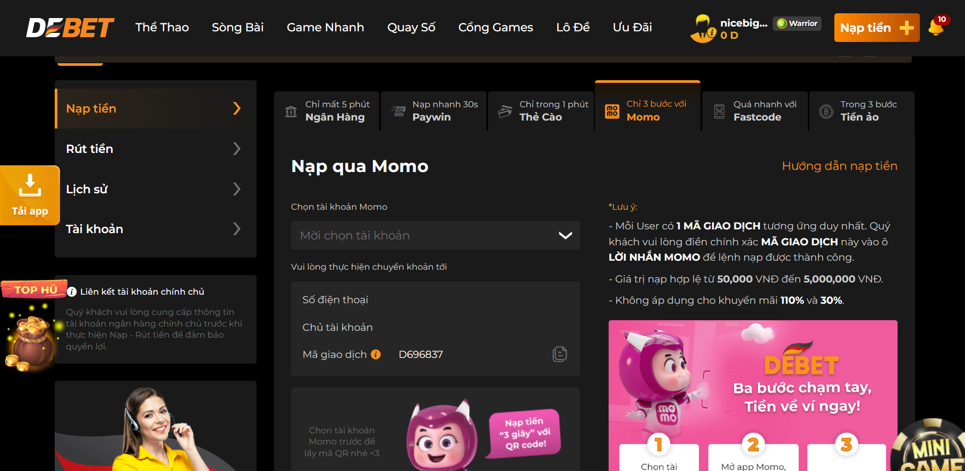The height and width of the screenshot is (471, 965).
Task: Click the Tải app download icon
Action: coord(30,195)
